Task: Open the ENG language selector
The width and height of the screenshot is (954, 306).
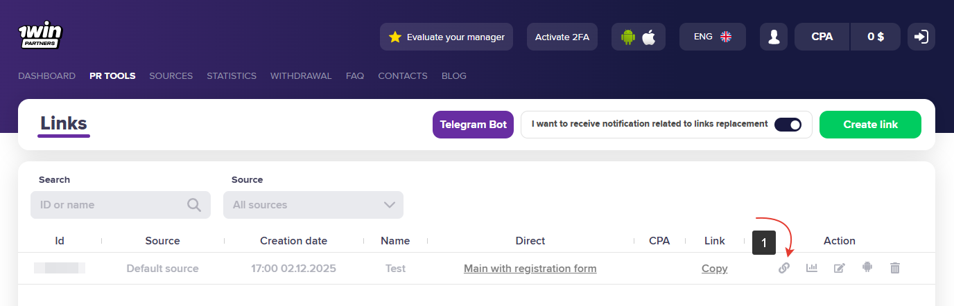Action: point(712,37)
